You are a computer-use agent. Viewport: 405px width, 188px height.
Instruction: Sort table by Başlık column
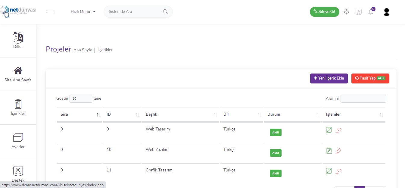181,114
